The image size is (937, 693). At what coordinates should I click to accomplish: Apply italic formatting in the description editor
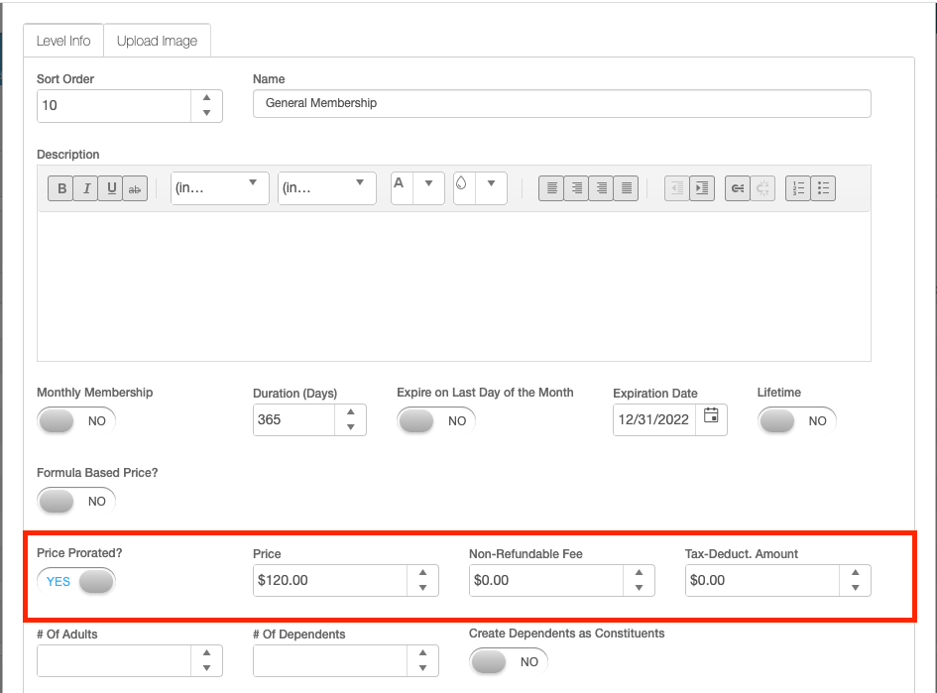(86, 188)
